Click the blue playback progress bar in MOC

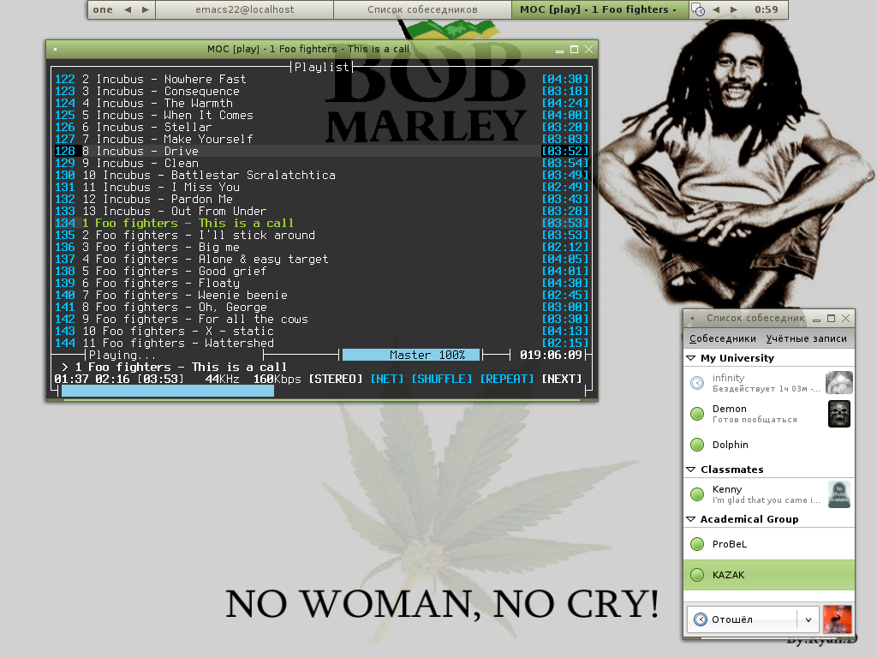(x=168, y=391)
